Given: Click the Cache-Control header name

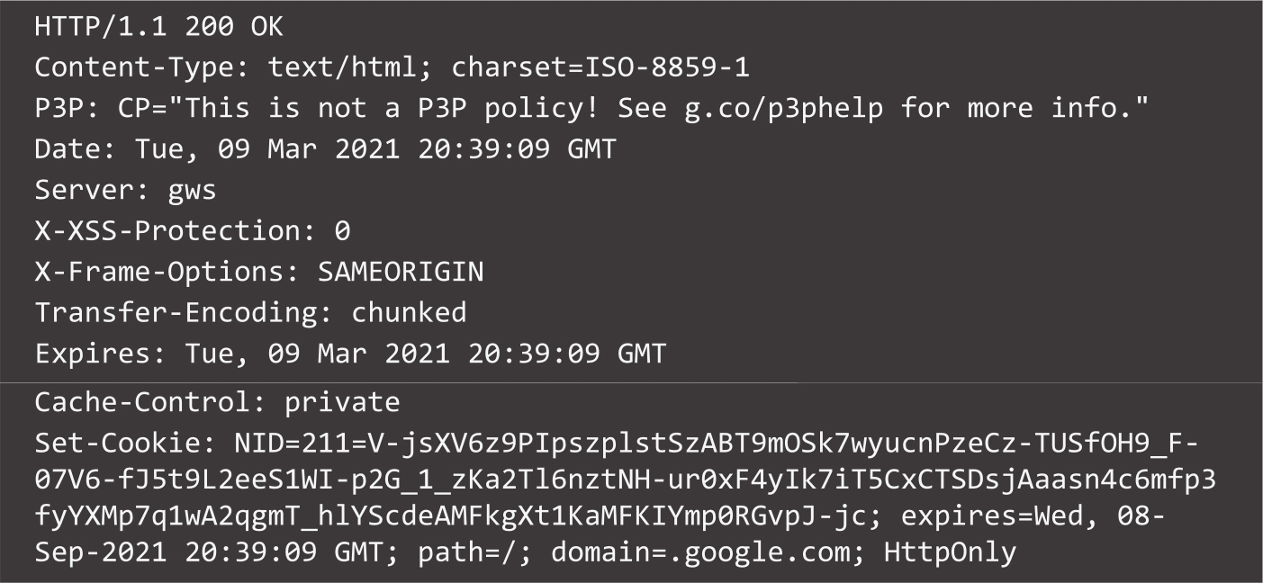Looking at the screenshot, I should point(141,402).
